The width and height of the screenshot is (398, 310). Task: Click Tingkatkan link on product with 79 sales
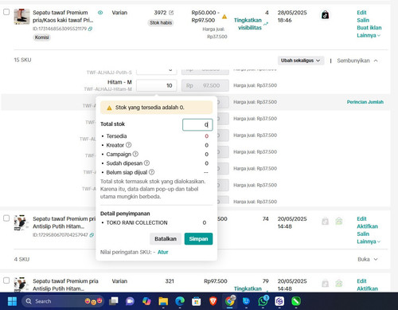coord(248,288)
